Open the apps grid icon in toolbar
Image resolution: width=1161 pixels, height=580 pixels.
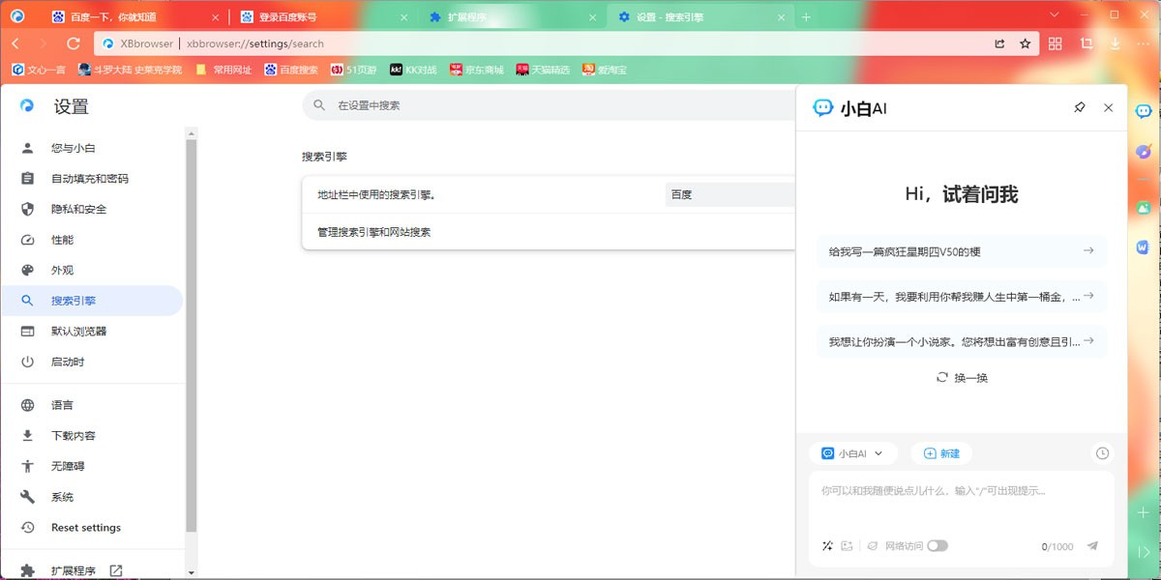[1056, 43]
